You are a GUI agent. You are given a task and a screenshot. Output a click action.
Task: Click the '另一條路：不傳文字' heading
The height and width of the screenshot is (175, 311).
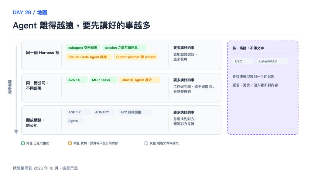248,48
